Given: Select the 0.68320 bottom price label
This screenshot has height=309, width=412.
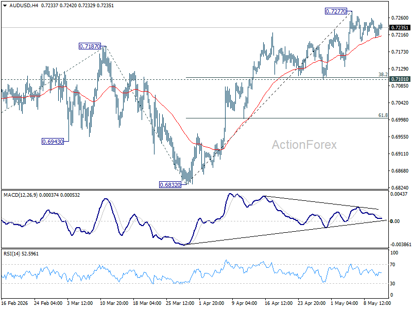Looking at the screenshot, I should click(170, 185).
